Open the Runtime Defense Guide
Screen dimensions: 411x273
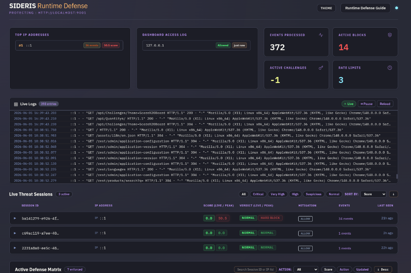pyautogui.click(x=365, y=8)
